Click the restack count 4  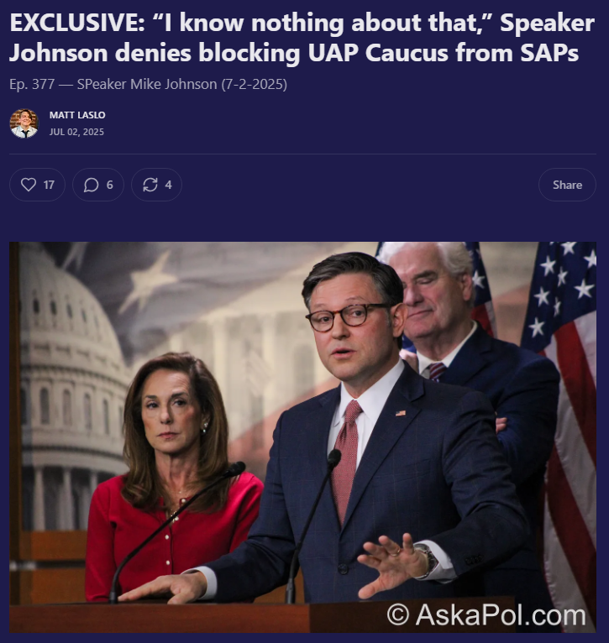coord(168,185)
